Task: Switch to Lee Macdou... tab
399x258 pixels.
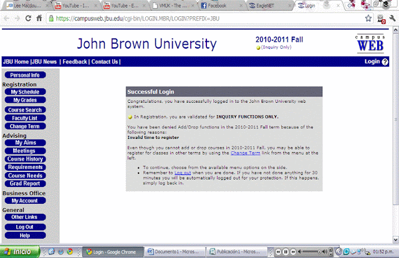Action: 26,6
